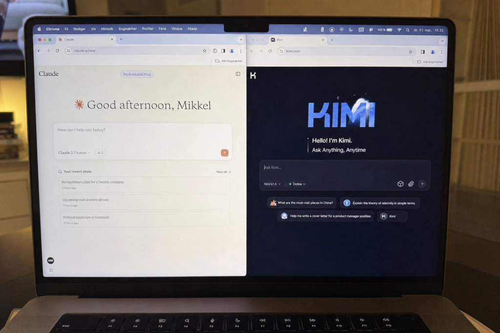Open the Historik menu
This screenshot has height=333, width=500.
point(107,29)
